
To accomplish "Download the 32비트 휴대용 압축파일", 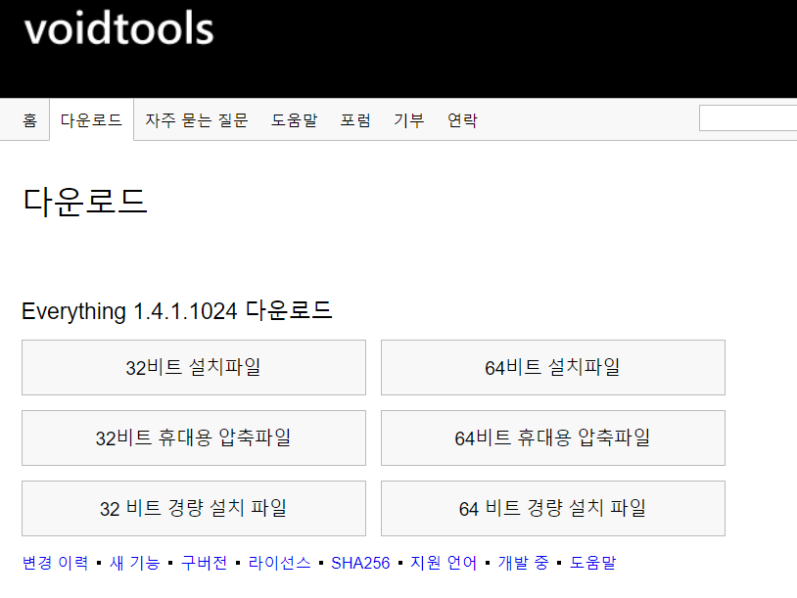I will 194,437.
